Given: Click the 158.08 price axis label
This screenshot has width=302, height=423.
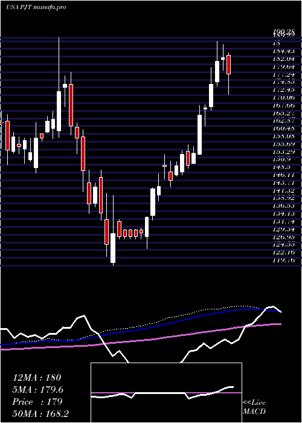Looking at the screenshot, I should tap(284, 136).
